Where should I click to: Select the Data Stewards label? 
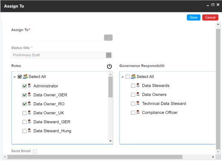tap(156, 85)
